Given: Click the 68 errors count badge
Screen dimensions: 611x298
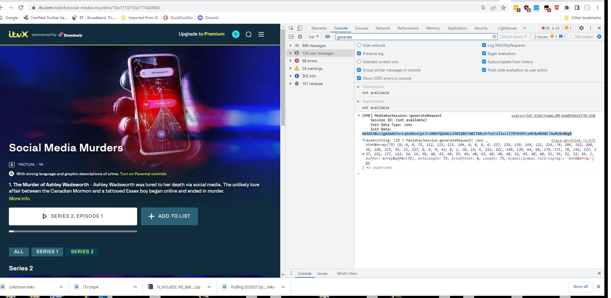Looking at the screenshot, I should click(546, 28).
